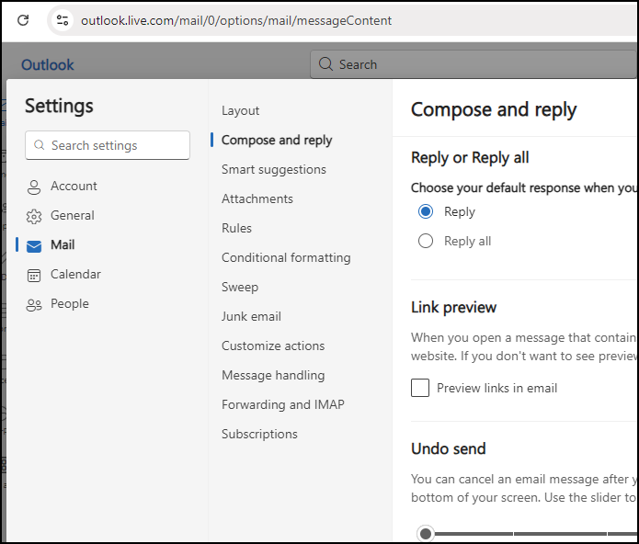639x544 pixels.
Task: Click the Compose and reply page heading
Action: (494, 109)
